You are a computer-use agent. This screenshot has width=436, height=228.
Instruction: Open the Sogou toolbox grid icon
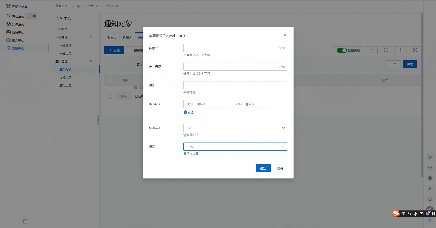[434, 214]
